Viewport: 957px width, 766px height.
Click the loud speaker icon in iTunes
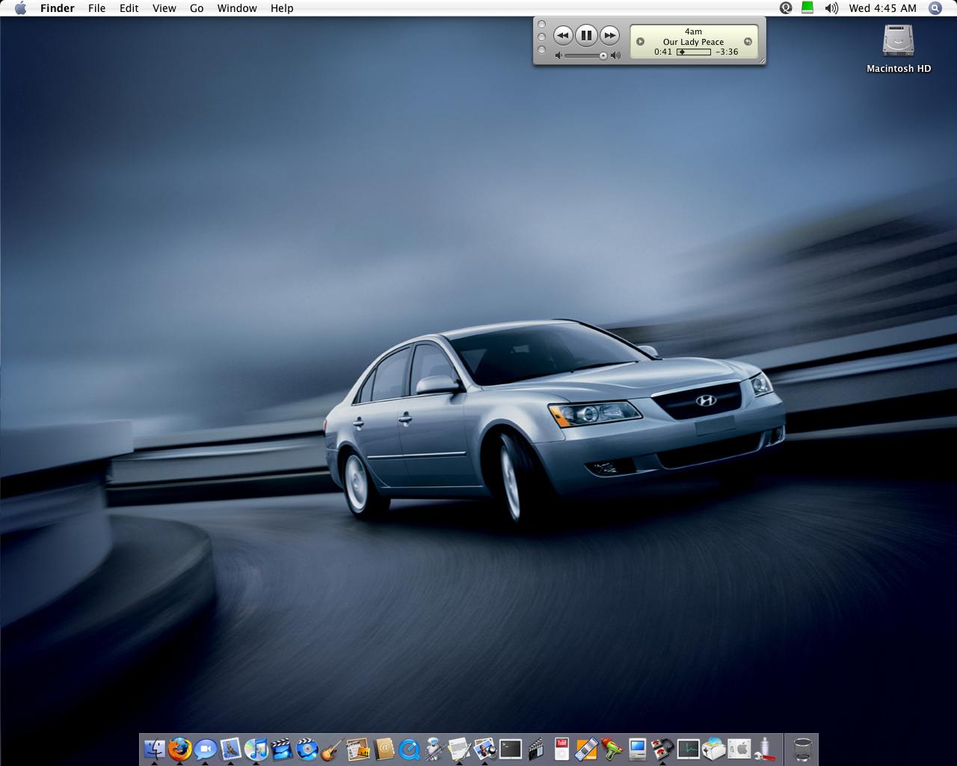pyautogui.click(x=615, y=55)
